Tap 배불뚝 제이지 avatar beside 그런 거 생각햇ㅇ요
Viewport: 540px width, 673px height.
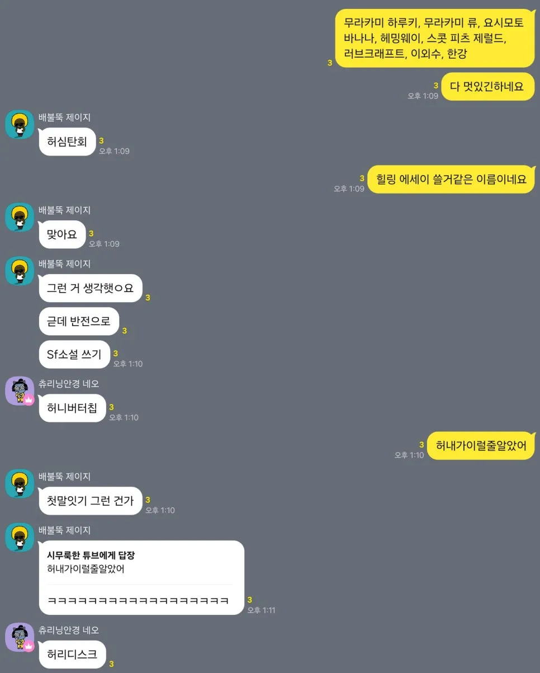coord(20,271)
